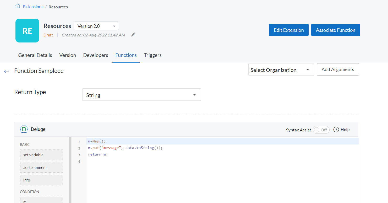Go to the Developers tab
Image resolution: width=388 pixels, height=203 pixels.
tap(96, 55)
